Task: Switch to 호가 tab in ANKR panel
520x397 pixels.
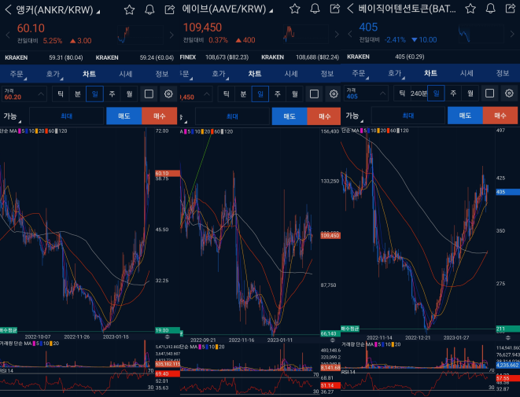Action: pyautogui.click(x=53, y=73)
